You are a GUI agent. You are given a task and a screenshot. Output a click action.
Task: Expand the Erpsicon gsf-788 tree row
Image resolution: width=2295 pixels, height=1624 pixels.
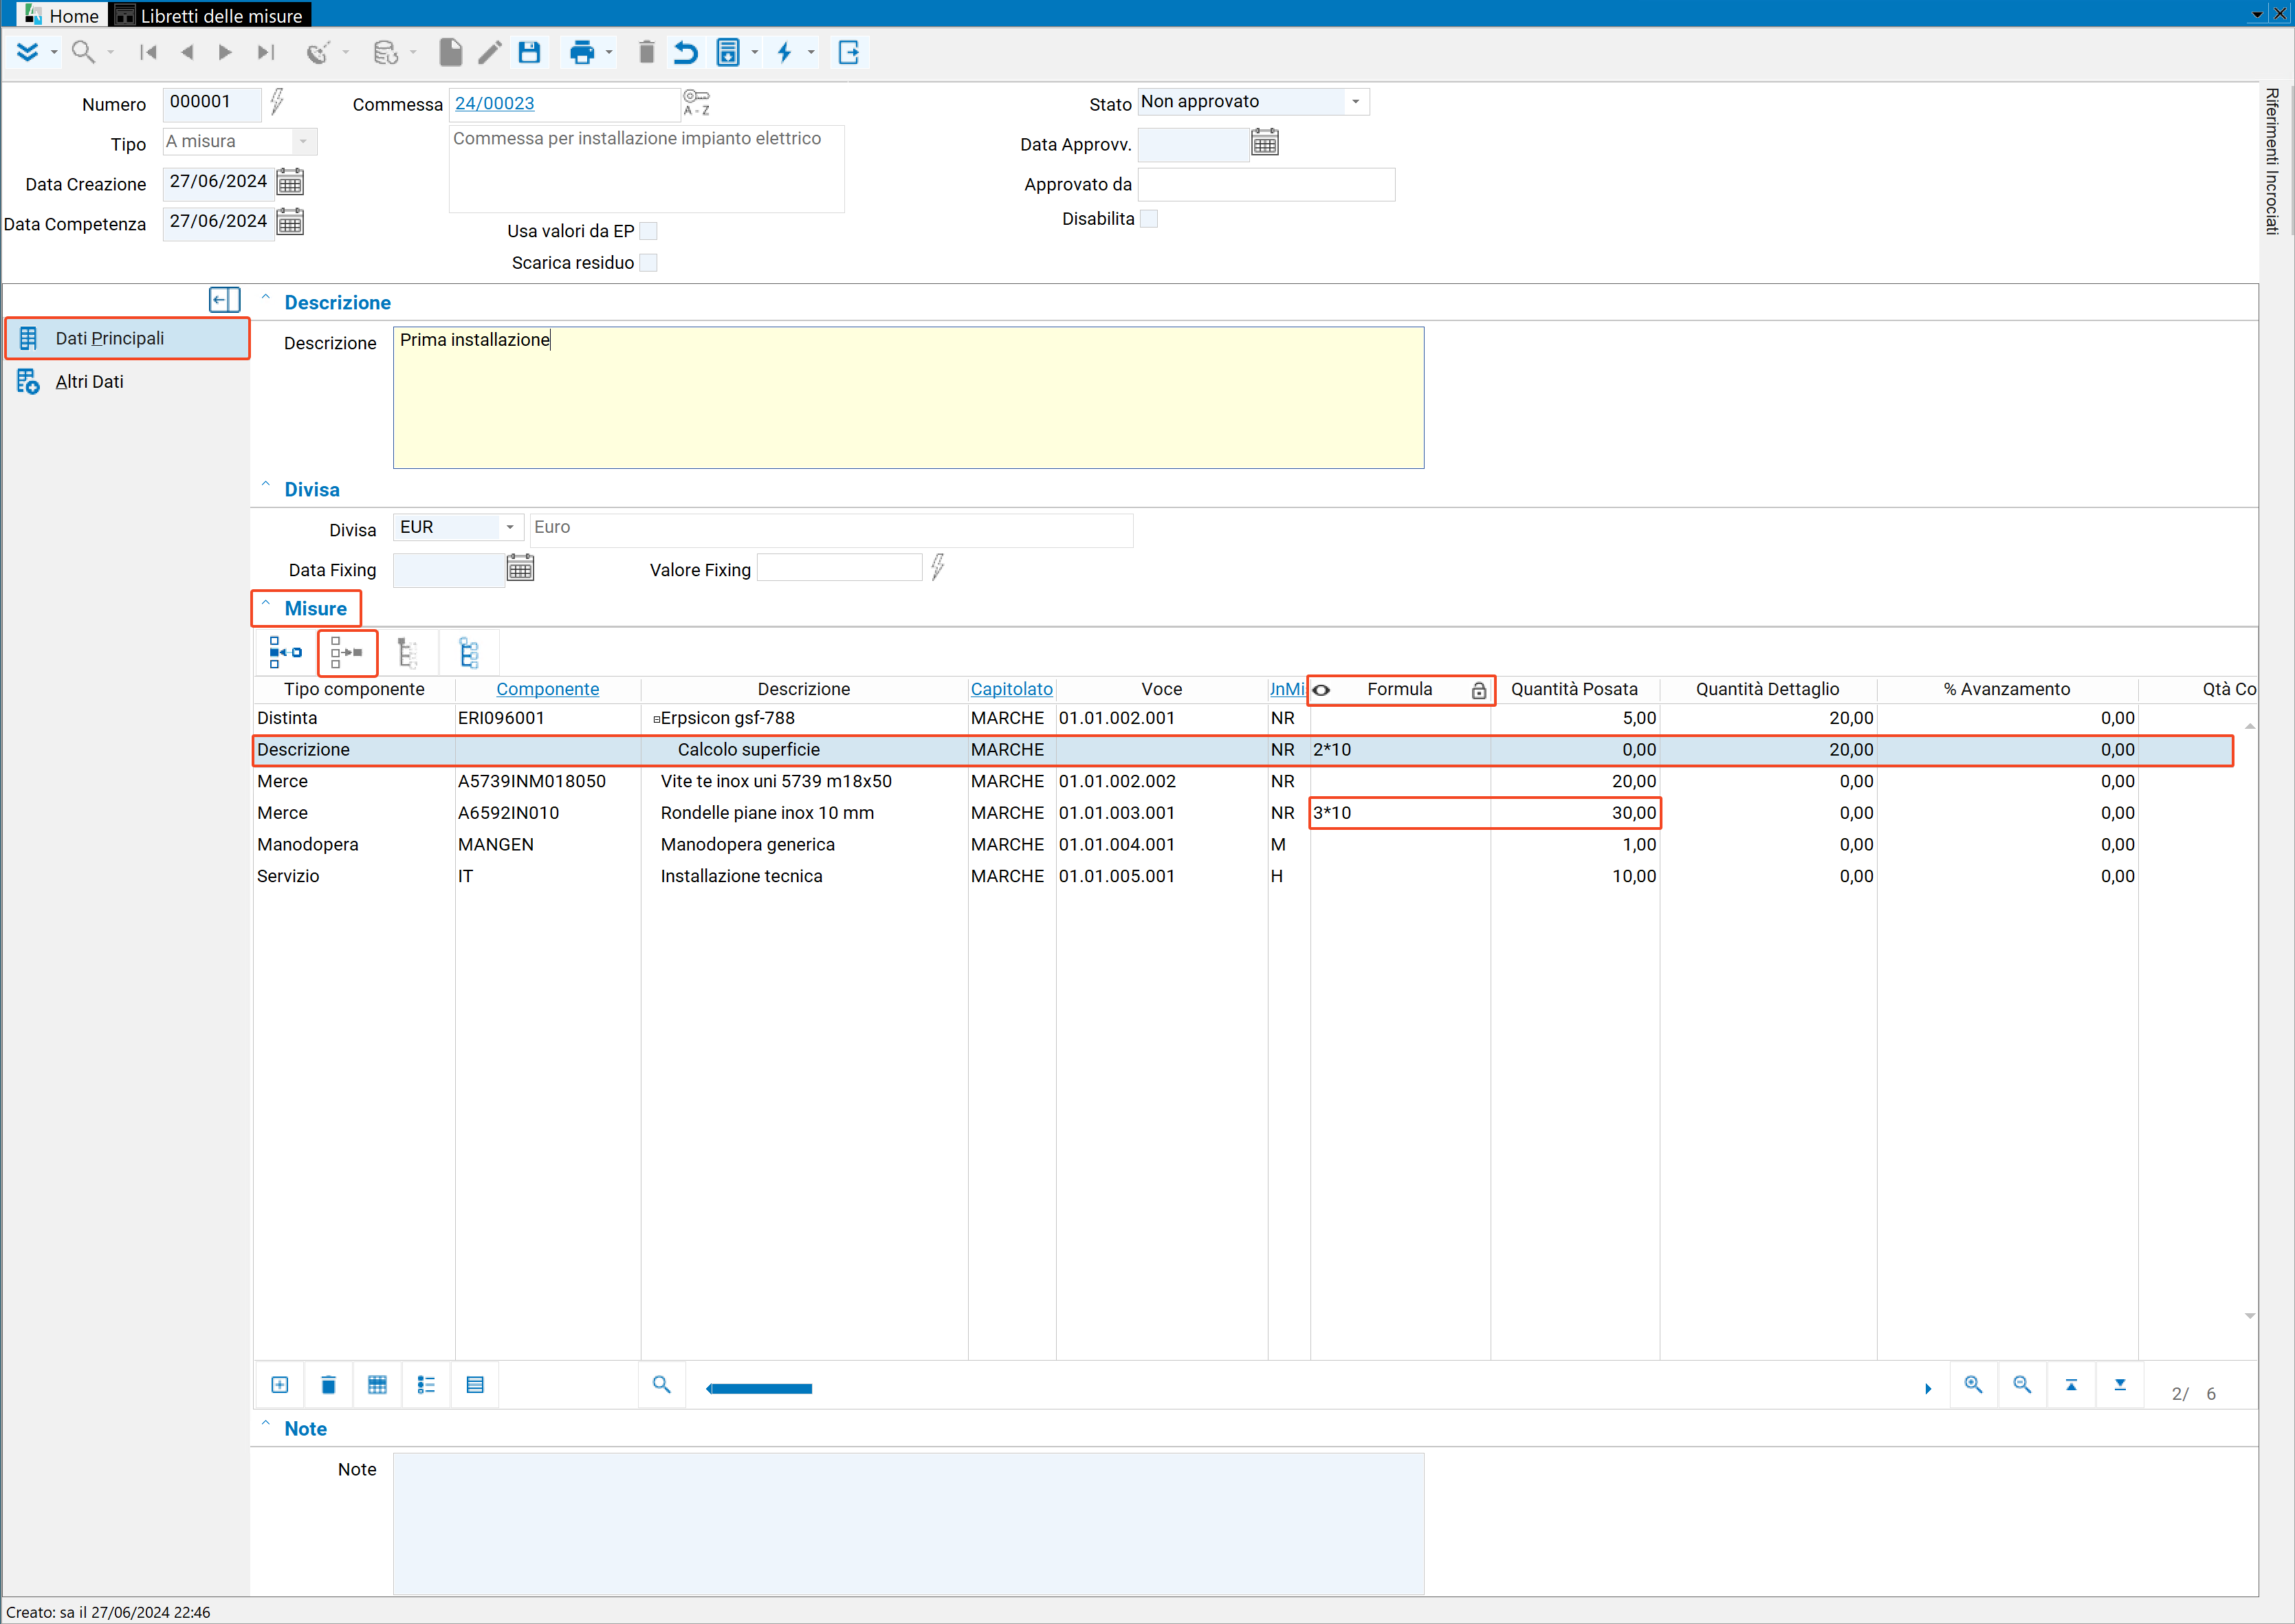[656, 719]
